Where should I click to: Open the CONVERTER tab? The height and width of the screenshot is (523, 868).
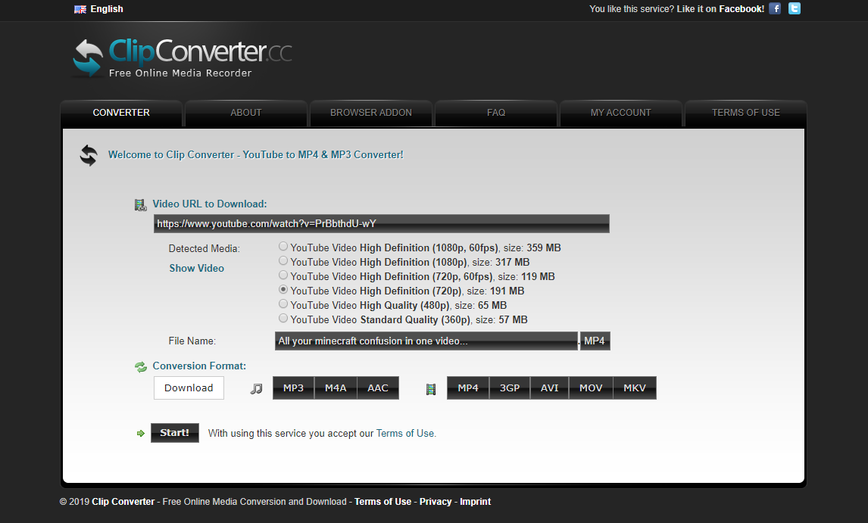121,113
